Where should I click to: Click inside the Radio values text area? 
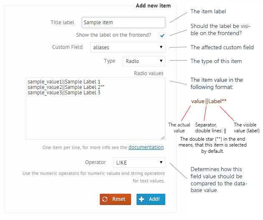pyautogui.click(x=96, y=109)
